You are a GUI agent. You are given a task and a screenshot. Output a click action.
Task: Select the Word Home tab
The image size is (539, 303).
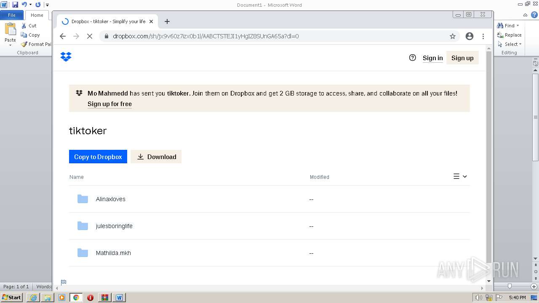coord(37,15)
